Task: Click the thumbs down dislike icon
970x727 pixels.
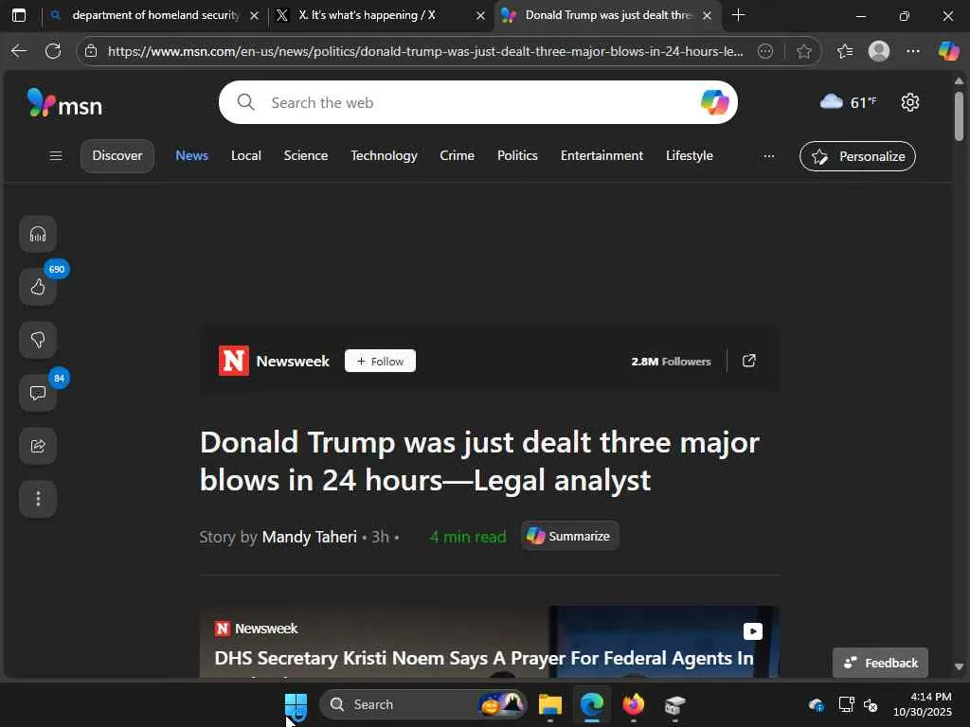Action: pos(38,340)
